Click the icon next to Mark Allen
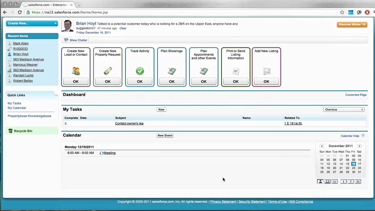Viewport: 375px width, 211px height. [10, 43]
